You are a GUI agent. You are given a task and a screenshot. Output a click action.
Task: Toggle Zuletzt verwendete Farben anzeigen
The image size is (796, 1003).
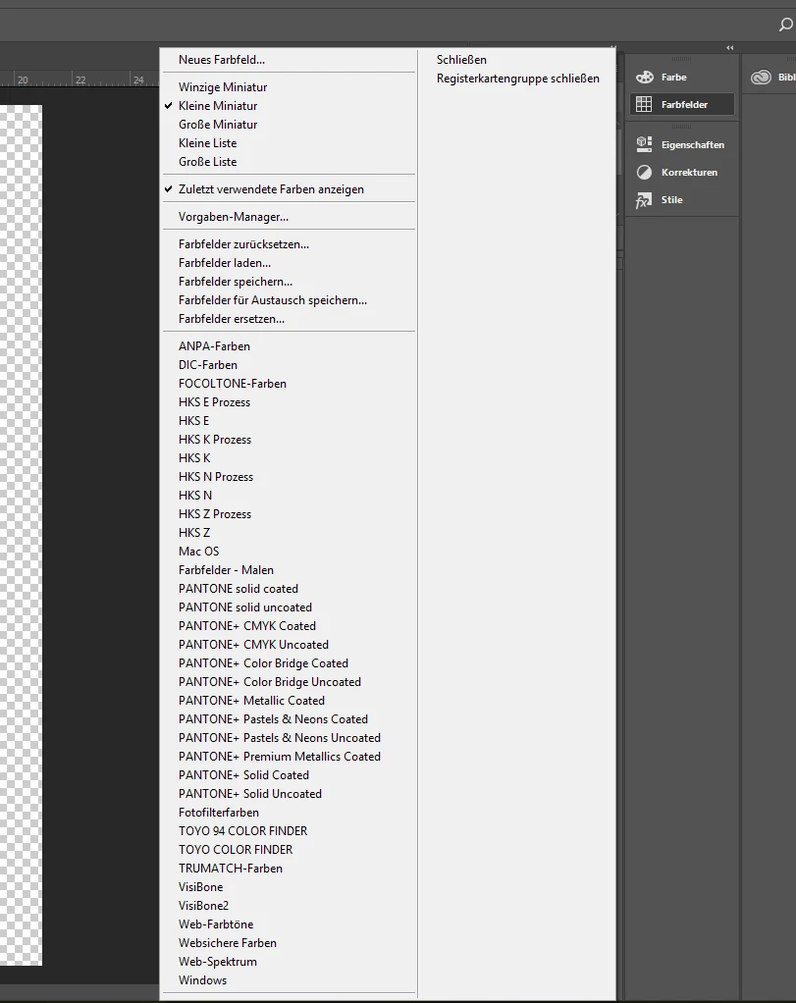(271, 189)
